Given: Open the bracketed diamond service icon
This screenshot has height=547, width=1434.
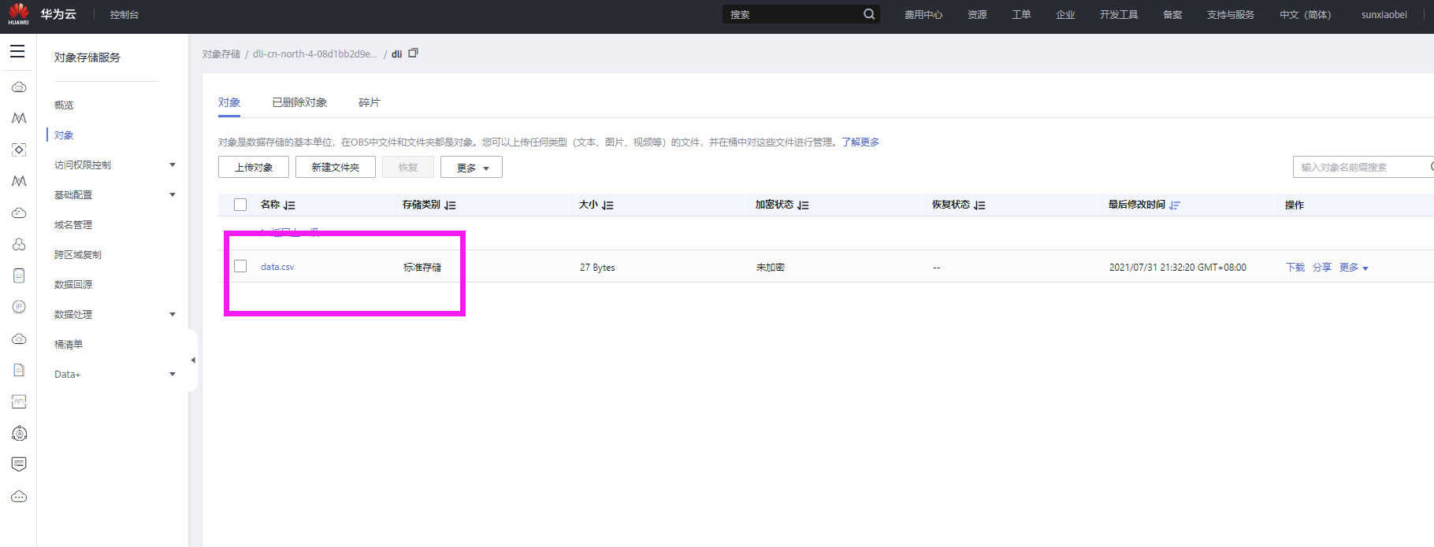Looking at the screenshot, I should (19, 150).
